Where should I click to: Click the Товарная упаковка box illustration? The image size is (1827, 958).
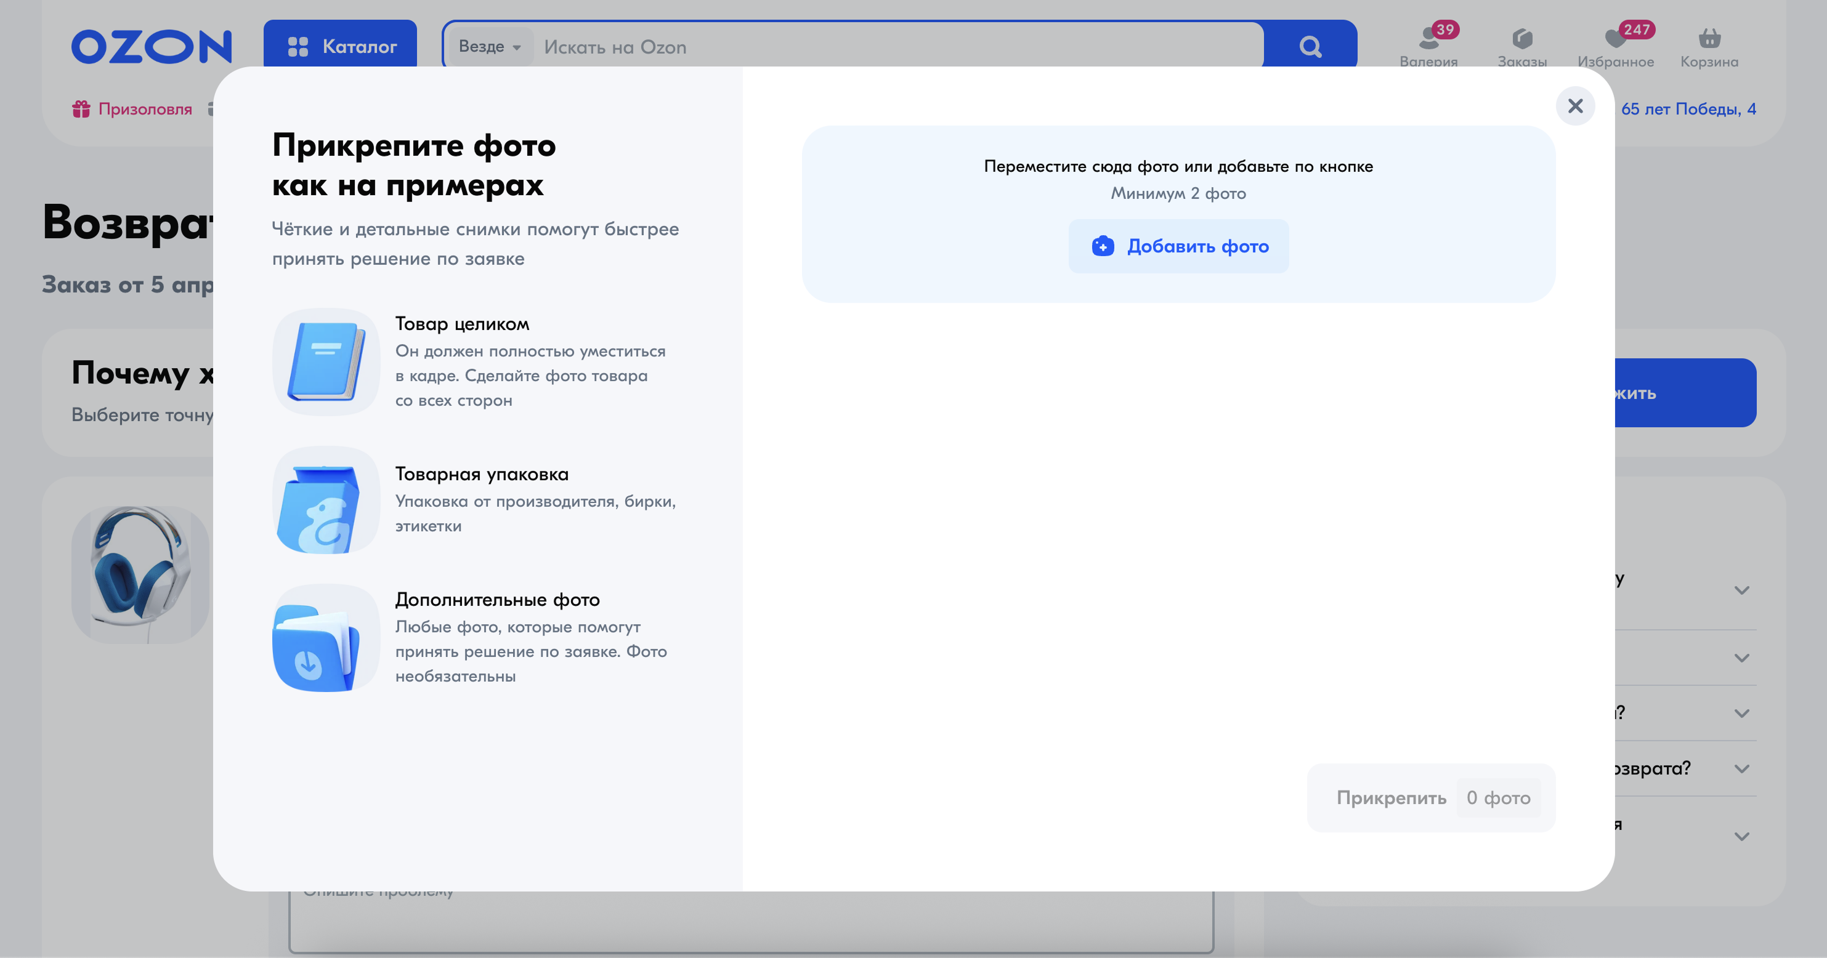(326, 500)
